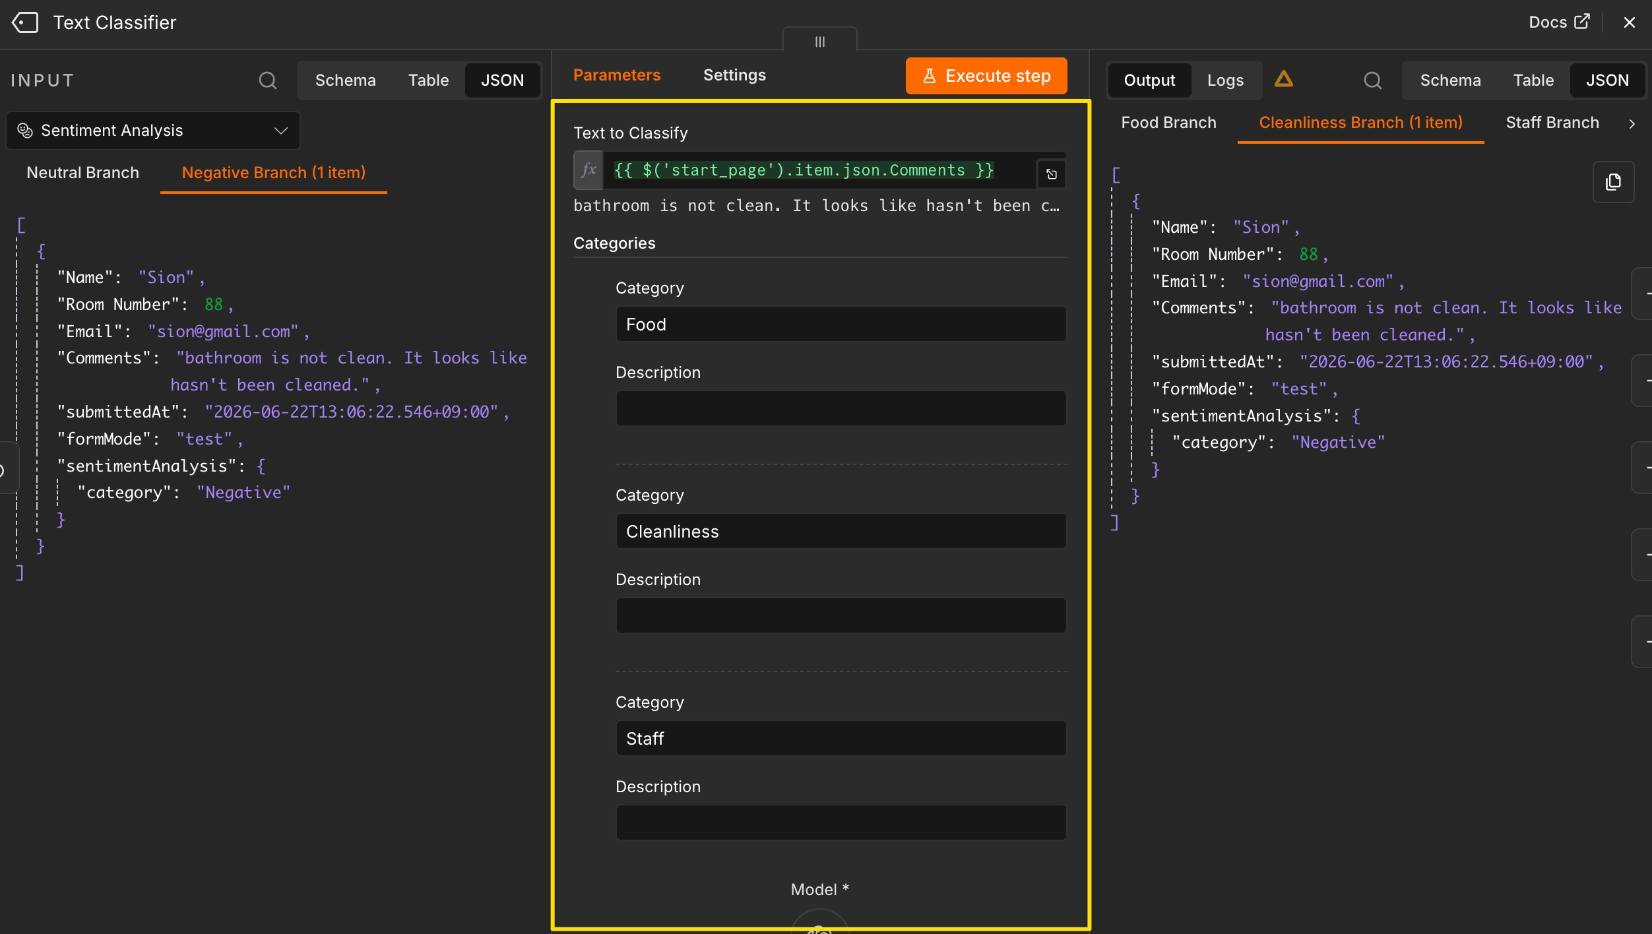Search the input panel data
Screen dimensions: 1652x934
(x=267, y=80)
